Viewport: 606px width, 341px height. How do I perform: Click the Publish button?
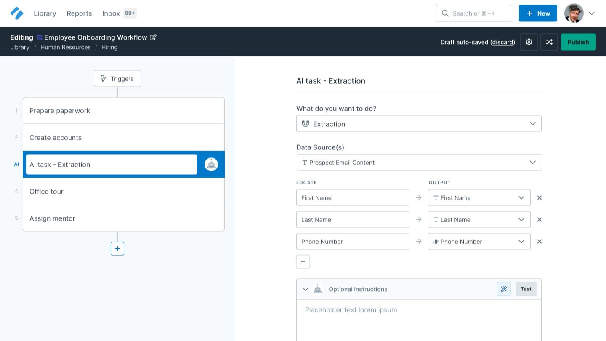click(x=578, y=42)
